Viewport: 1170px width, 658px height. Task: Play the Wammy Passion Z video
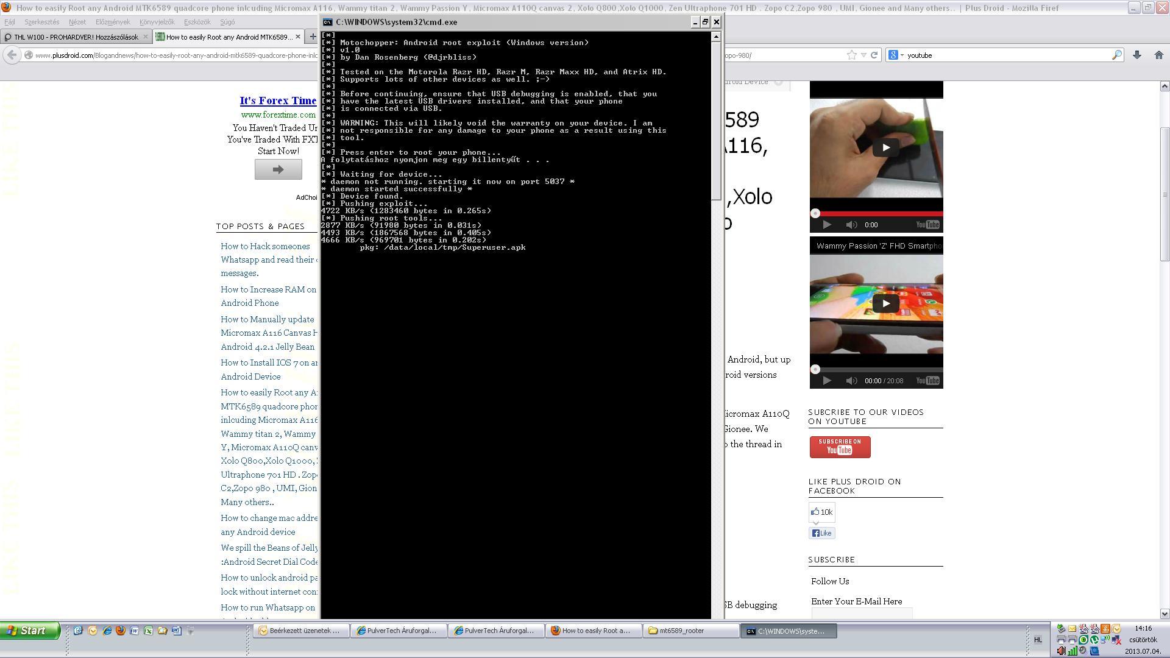coord(885,303)
